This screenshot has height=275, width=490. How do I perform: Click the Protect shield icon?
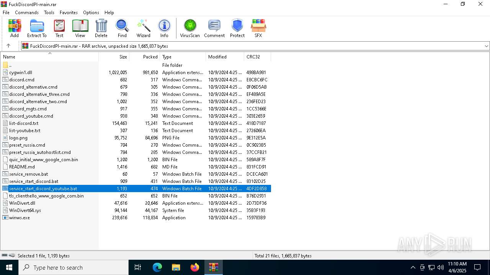click(x=237, y=29)
